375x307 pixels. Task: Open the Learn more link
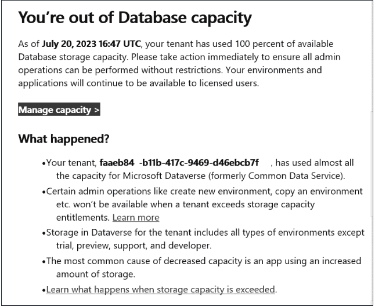(136, 217)
